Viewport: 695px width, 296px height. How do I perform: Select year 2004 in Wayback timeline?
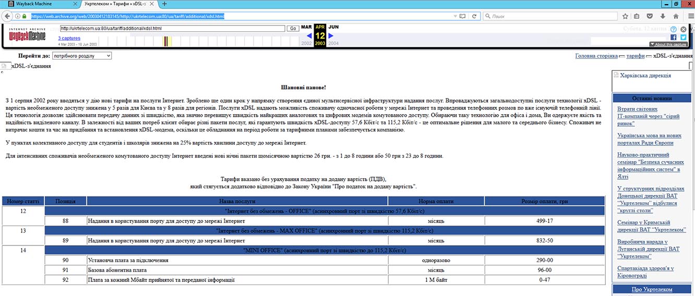[x=333, y=43]
